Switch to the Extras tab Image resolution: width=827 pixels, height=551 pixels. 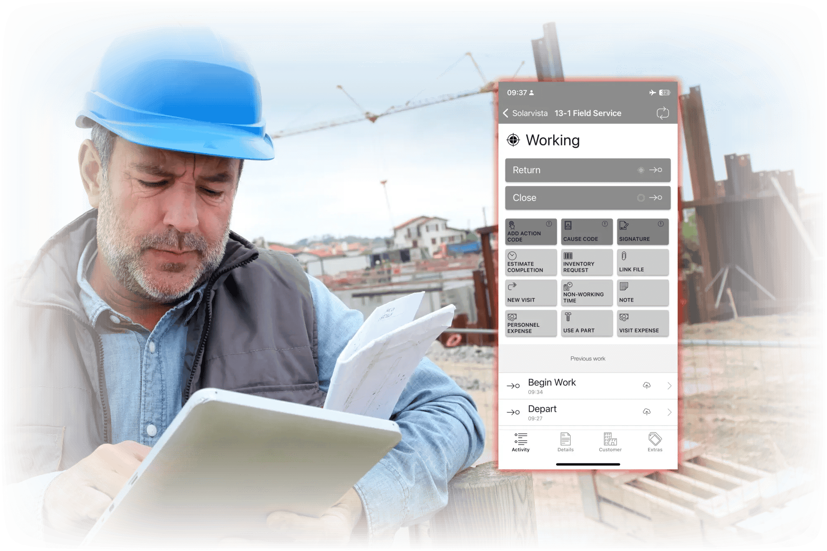pos(655,443)
